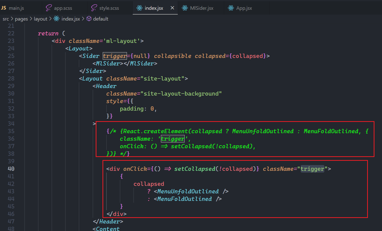Click the index.jsx breadcrumb segment
Screen dimensions: 382x231
pos(71,19)
